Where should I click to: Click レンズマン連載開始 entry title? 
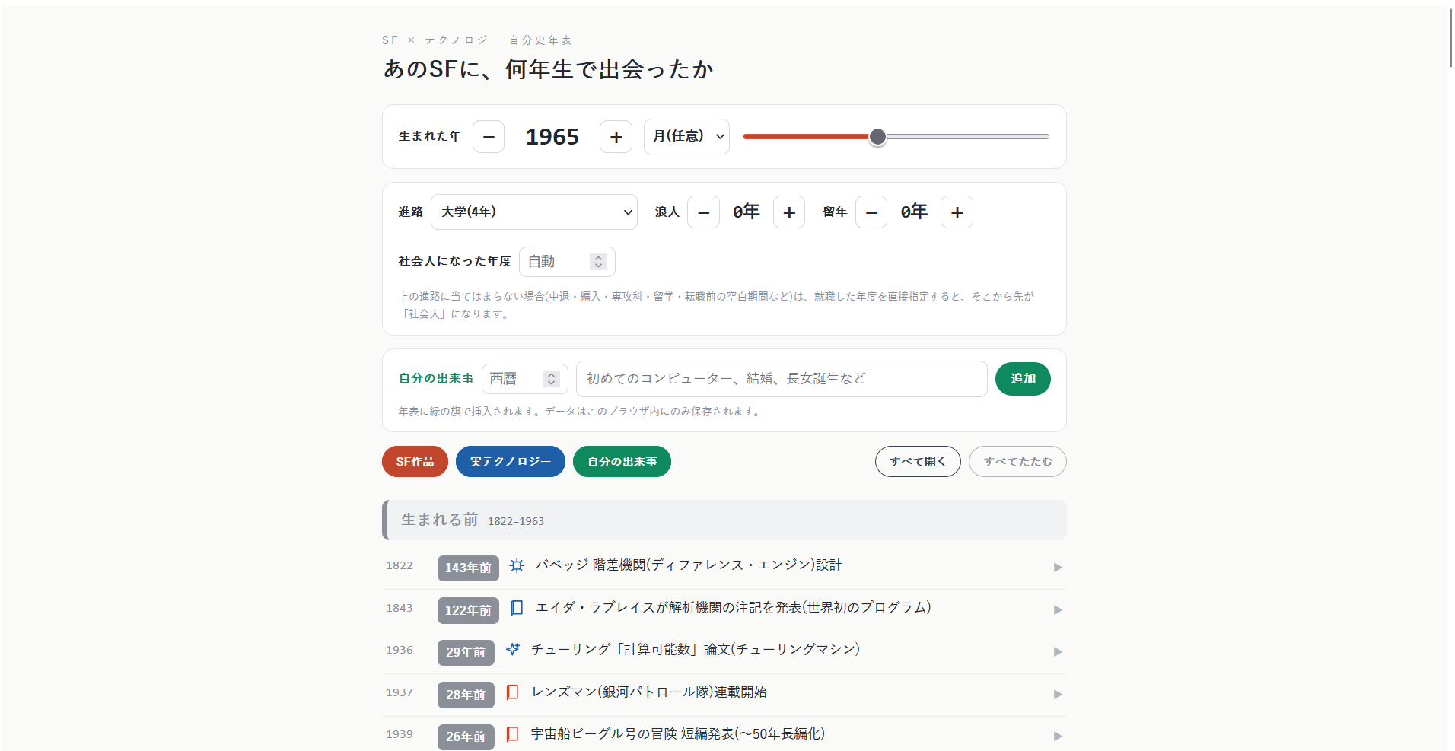tap(649, 692)
